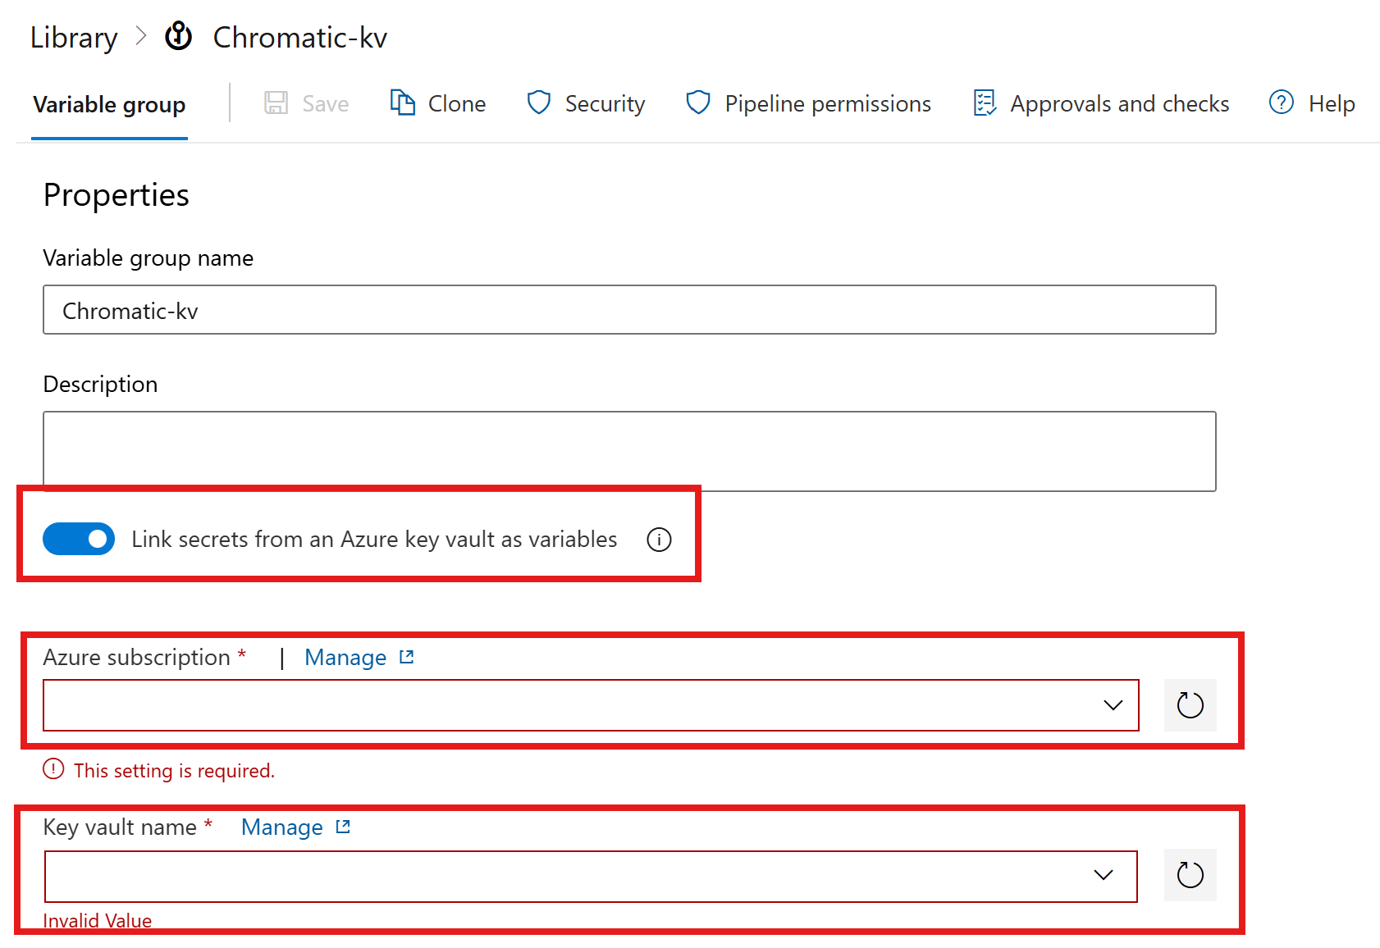
Task: Click the Approvals and checks checklist icon
Action: [x=984, y=103]
